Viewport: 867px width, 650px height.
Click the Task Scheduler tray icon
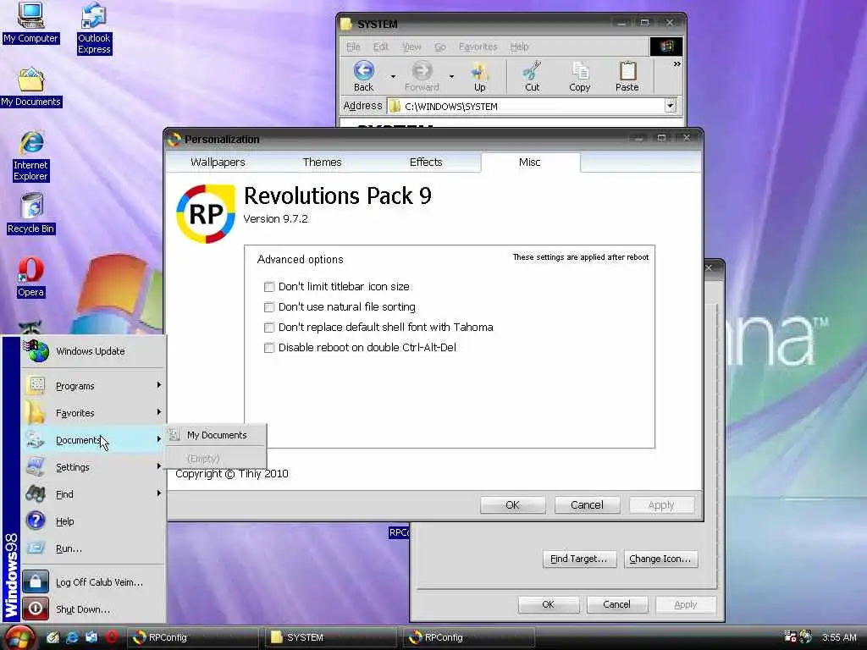[790, 636]
